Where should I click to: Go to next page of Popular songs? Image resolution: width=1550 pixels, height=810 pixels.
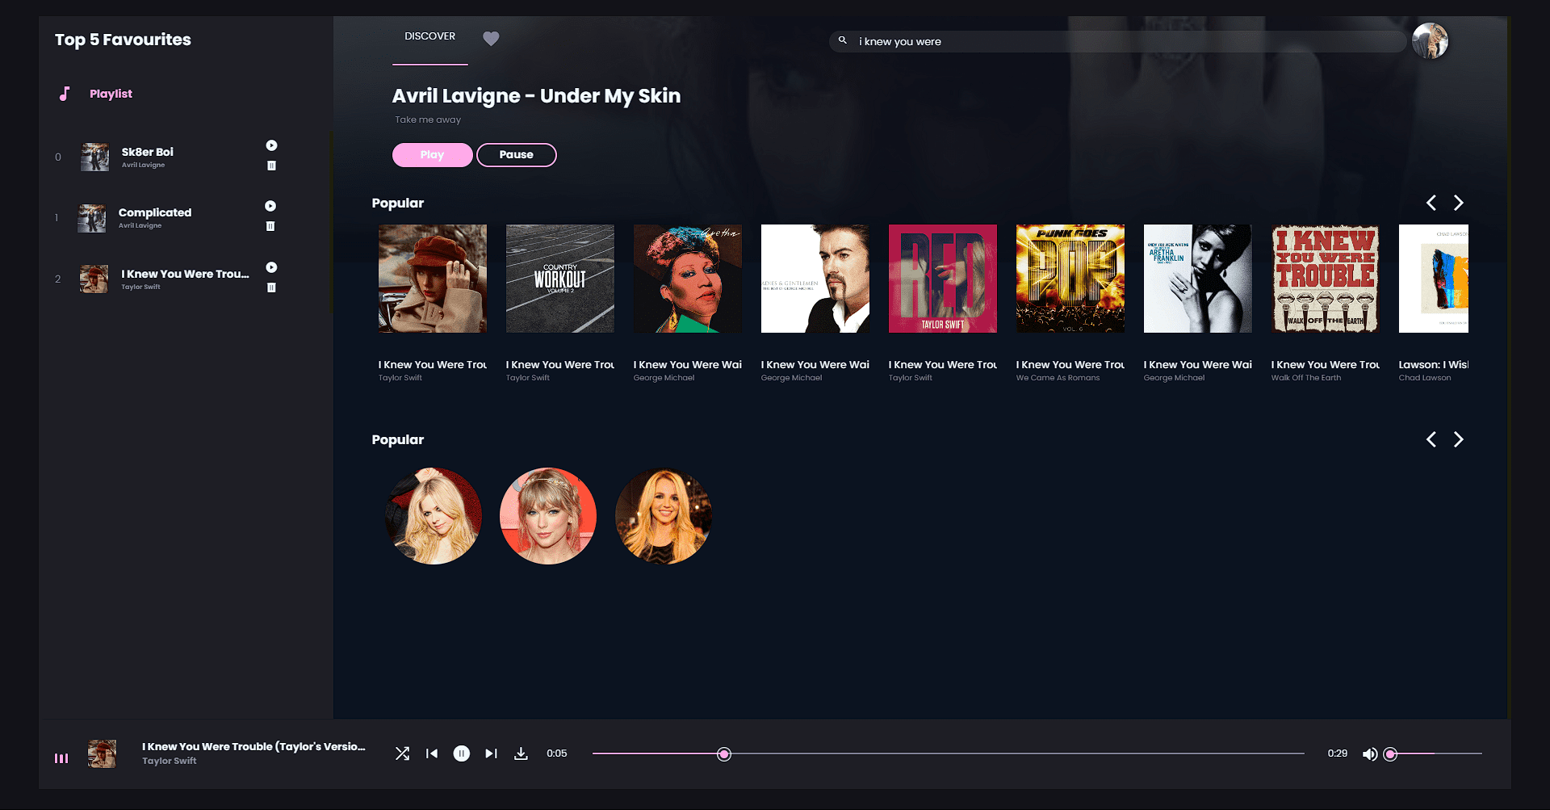pos(1458,203)
